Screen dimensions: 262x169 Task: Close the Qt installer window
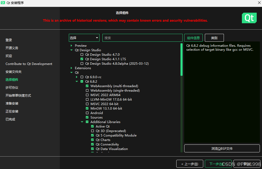pos(259,3)
